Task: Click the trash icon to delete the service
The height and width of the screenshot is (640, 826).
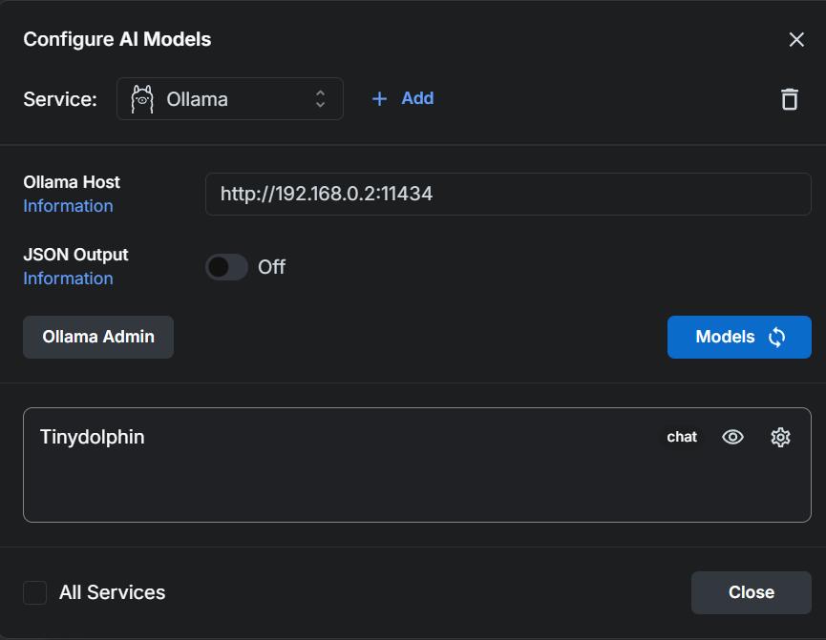Action: click(x=789, y=99)
